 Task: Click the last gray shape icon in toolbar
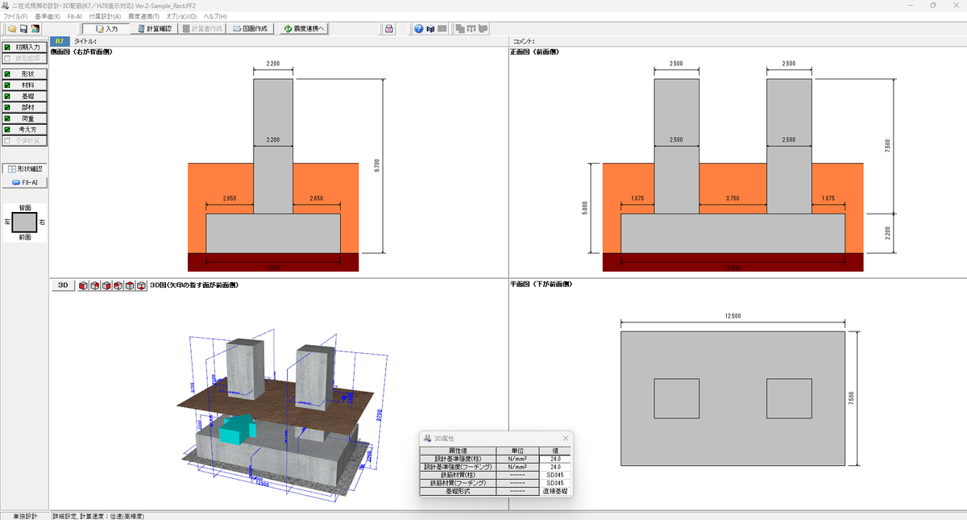(483, 29)
